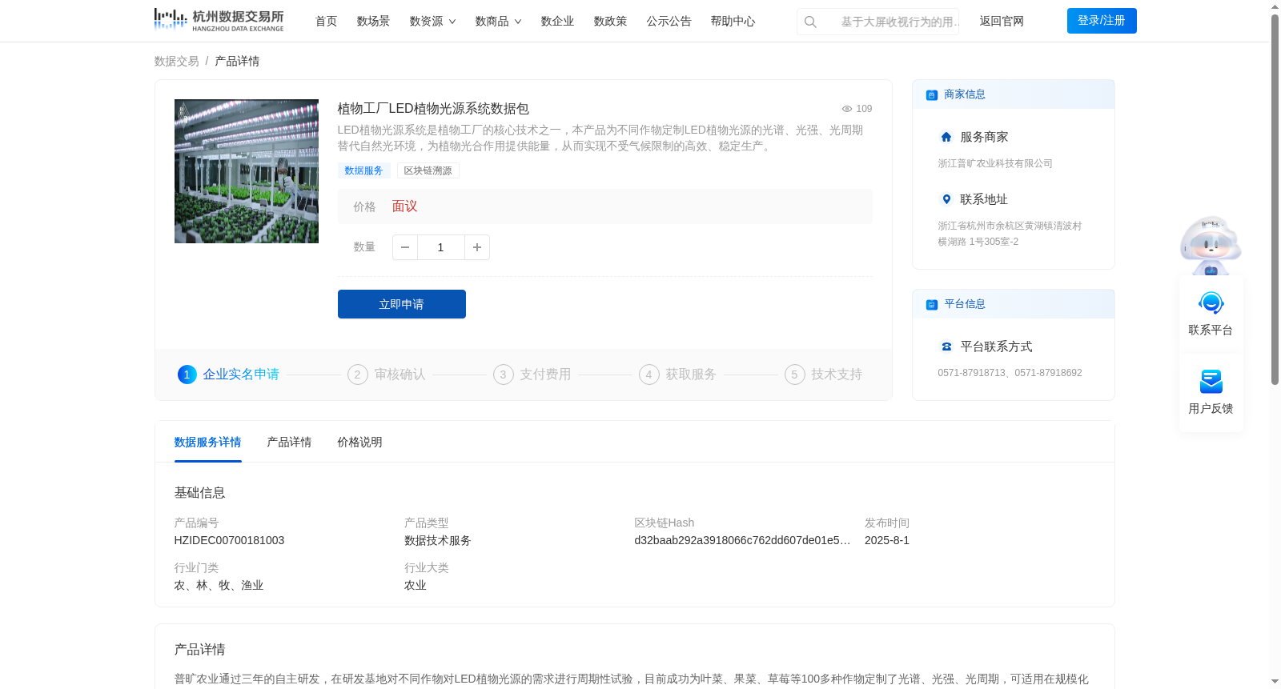Click the minus quantity button
This screenshot has height=689, width=1281.
(405, 247)
